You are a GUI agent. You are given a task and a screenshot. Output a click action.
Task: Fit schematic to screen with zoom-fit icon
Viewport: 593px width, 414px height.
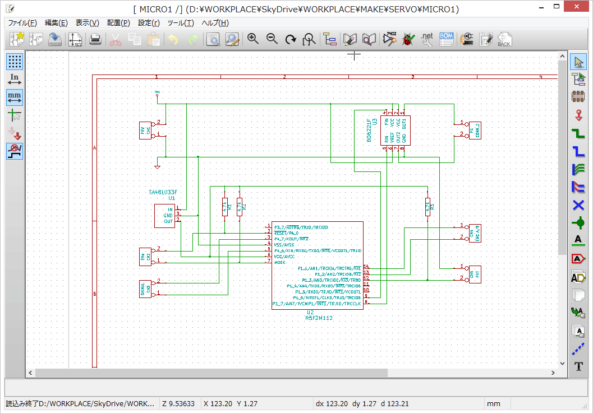point(309,39)
